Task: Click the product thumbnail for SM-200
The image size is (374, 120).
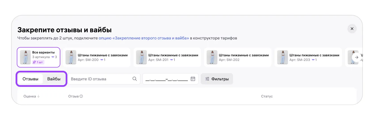Action: point(71,58)
